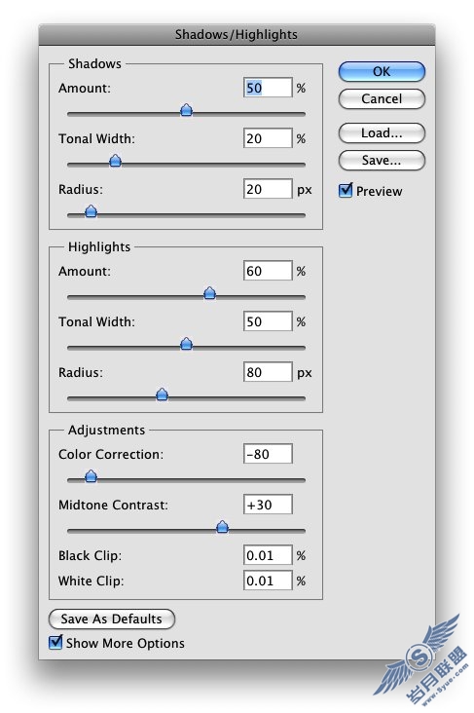Select the Highlights Radius value field
This screenshot has height=713, width=474.
pos(268,372)
